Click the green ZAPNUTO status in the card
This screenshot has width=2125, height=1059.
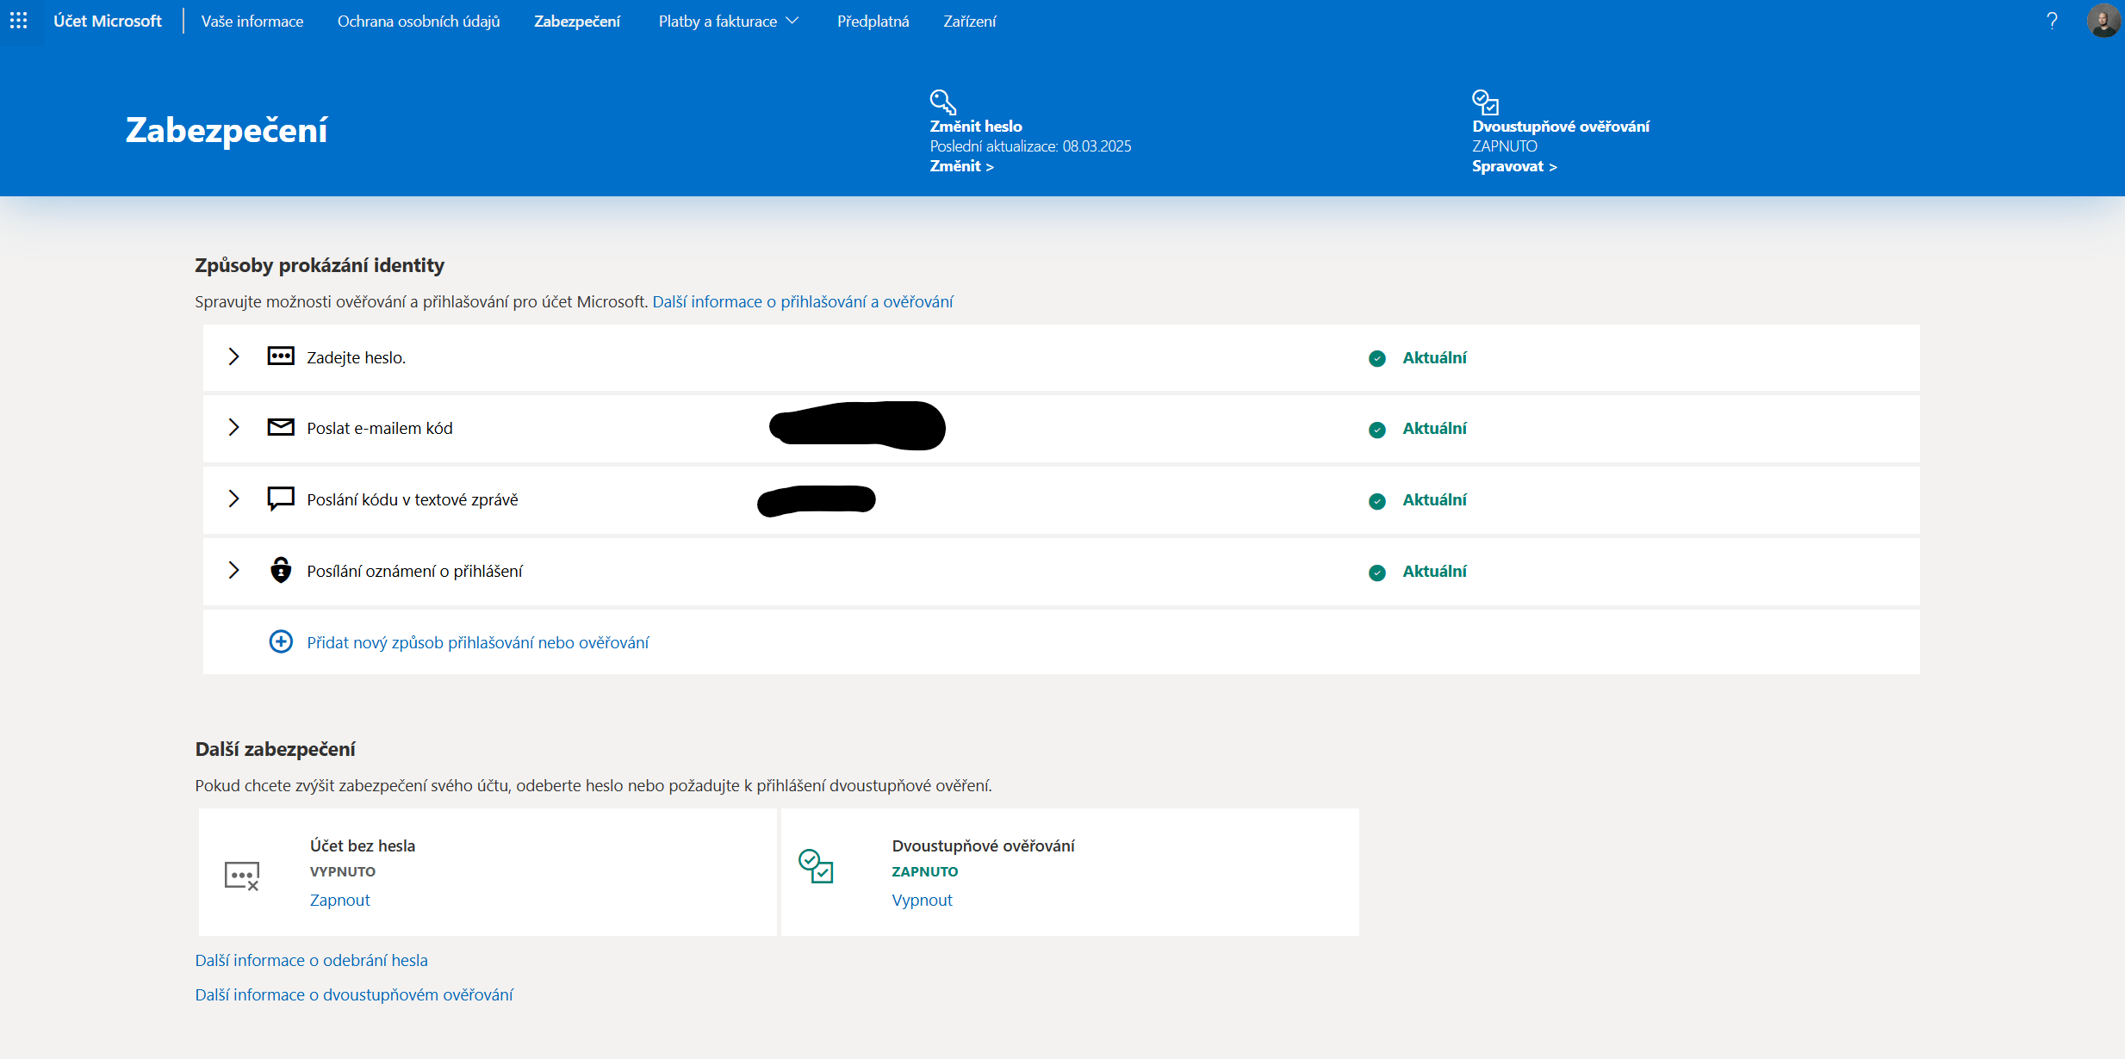coord(925,871)
